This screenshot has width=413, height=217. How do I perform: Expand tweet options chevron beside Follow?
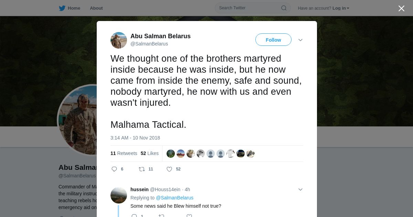pyautogui.click(x=300, y=40)
